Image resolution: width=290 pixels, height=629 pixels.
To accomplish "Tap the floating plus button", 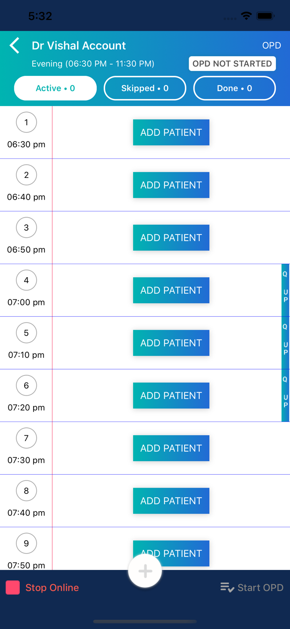I will (145, 571).
